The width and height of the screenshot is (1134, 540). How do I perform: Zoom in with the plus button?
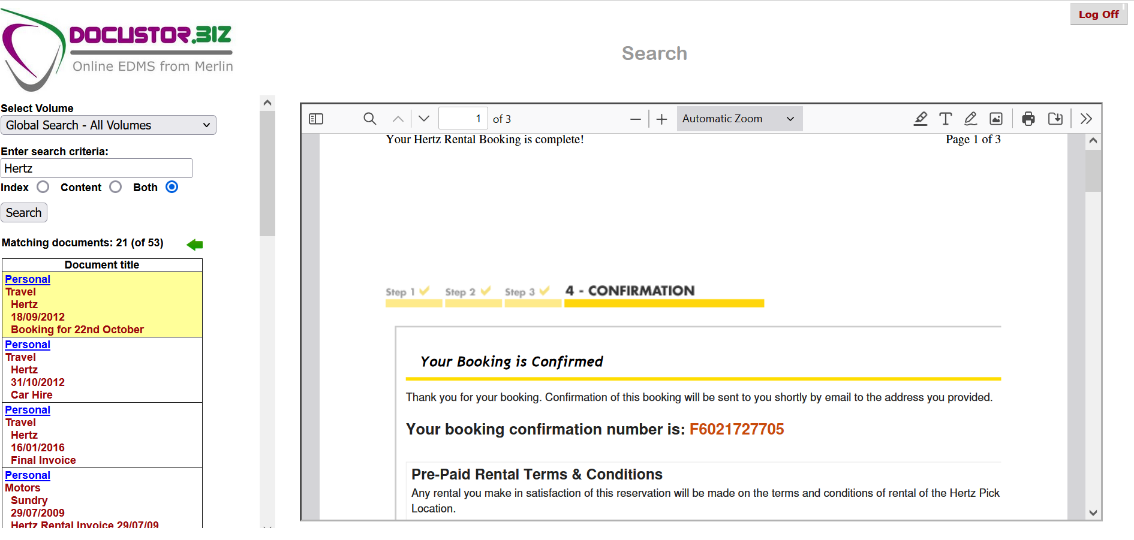click(661, 119)
